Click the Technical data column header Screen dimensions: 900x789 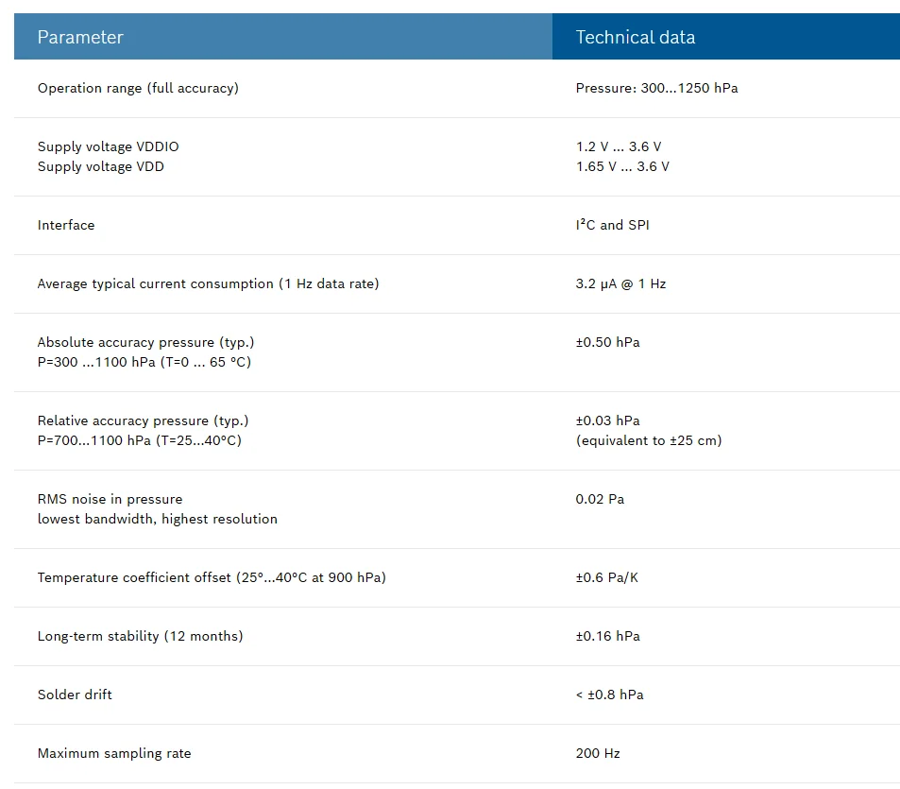[x=635, y=38]
